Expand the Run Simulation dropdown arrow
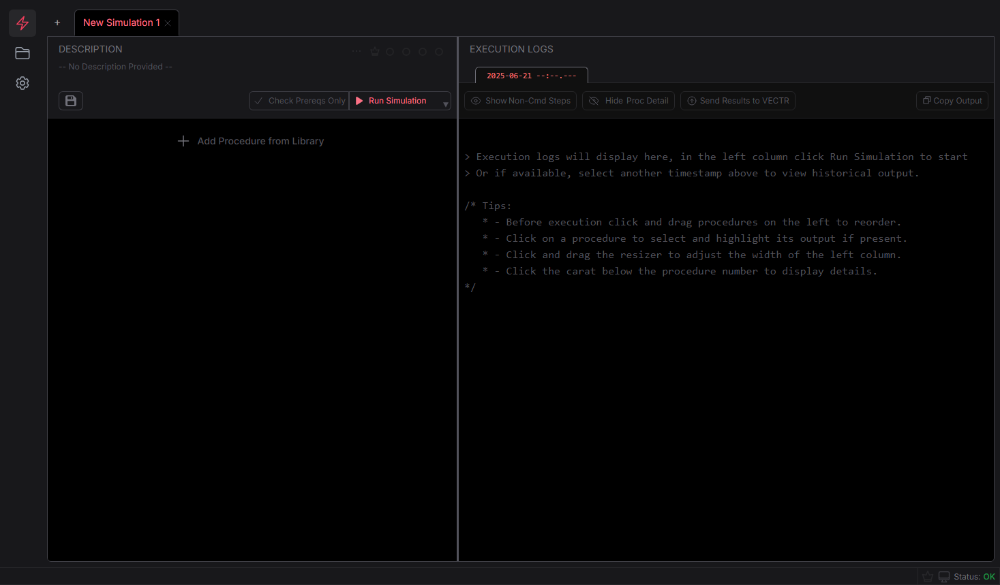This screenshot has height=585, width=1000. pos(446,104)
